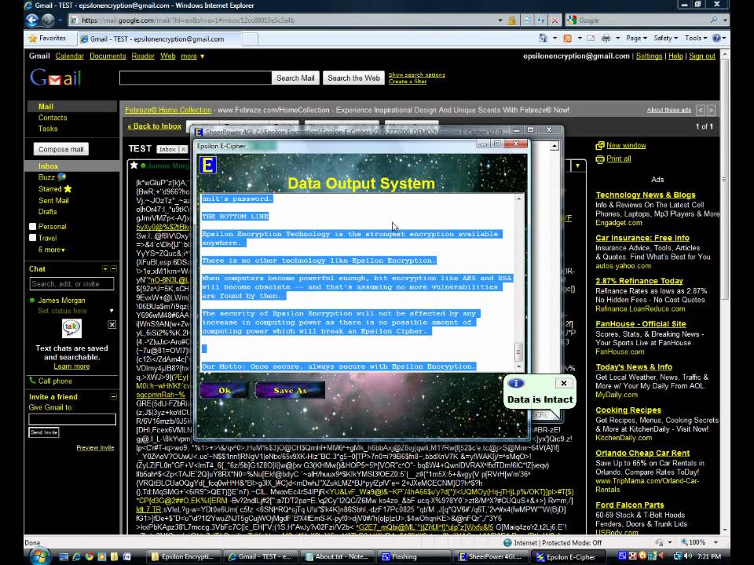Open Sent Mail in Gmail sidebar

53,201
